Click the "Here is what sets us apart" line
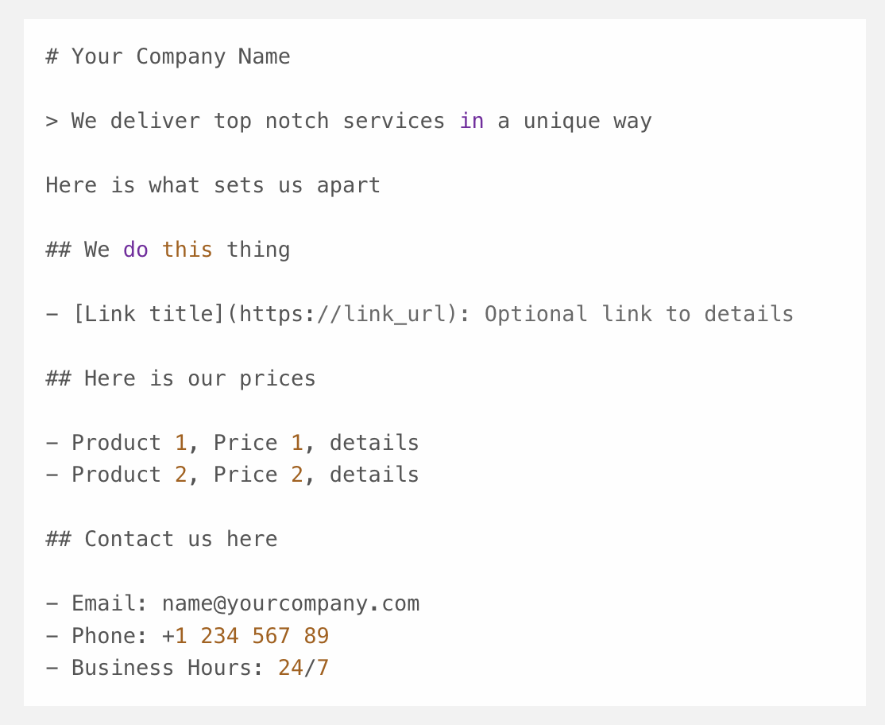Screen dimensions: 885x725 tap(213, 185)
